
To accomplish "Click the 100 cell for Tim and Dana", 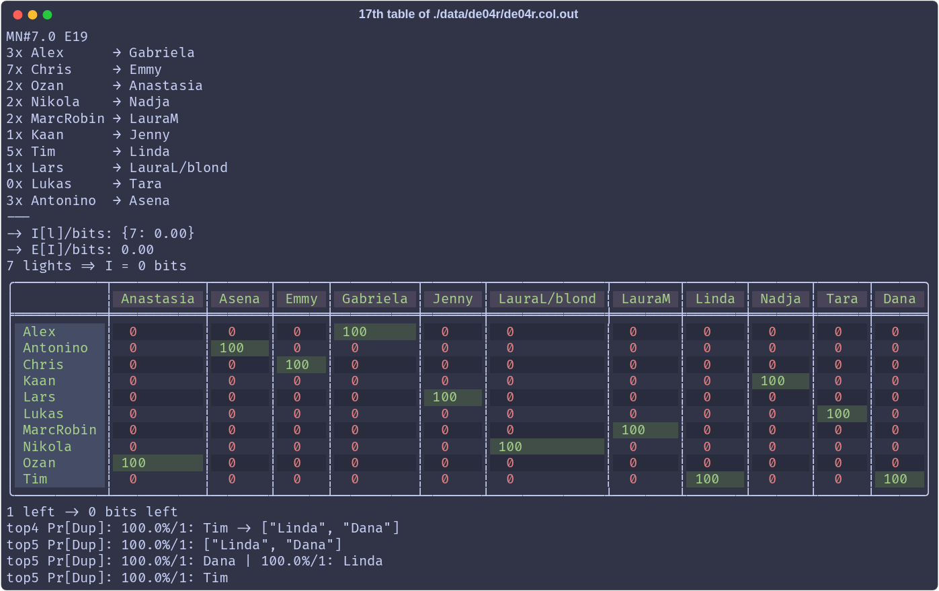I will click(x=899, y=479).
